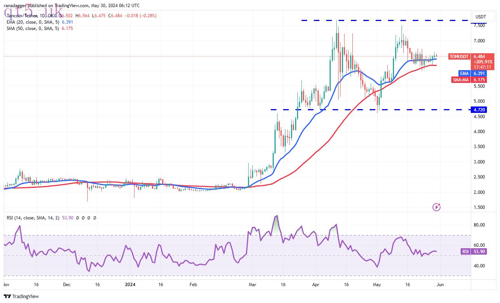The width and height of the screenshot is (500, 303).
Task: Click the RSI peak above 80 in March
Action: coord(276,216)
